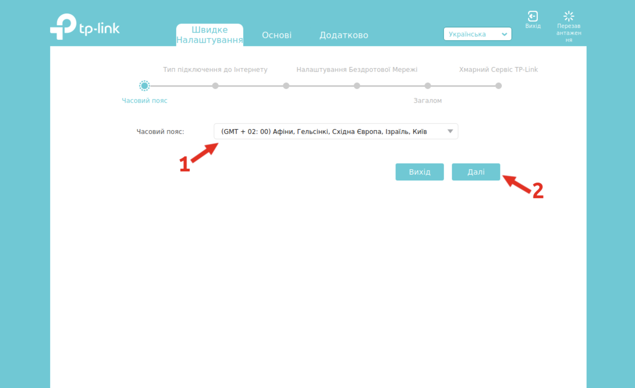Open the Швидке Налаштування tab
635x388 pixels.
click(x=209, y=35)
